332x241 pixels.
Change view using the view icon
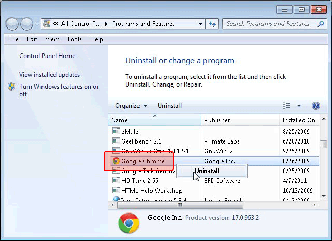[x=287, y=106]
